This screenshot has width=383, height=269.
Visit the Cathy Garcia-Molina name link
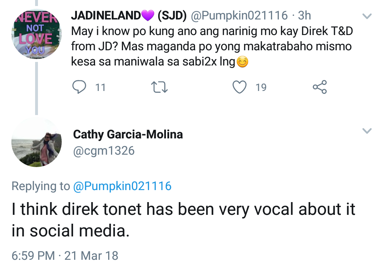(128, 134)
